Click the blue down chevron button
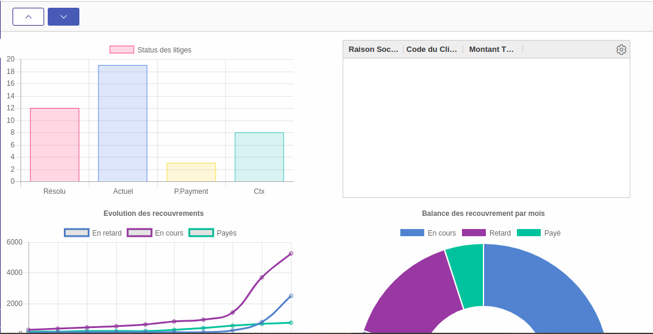 (63, 17)
